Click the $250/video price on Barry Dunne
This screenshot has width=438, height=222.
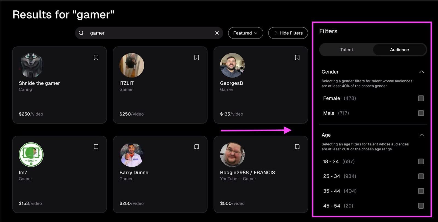pos(131,204)
